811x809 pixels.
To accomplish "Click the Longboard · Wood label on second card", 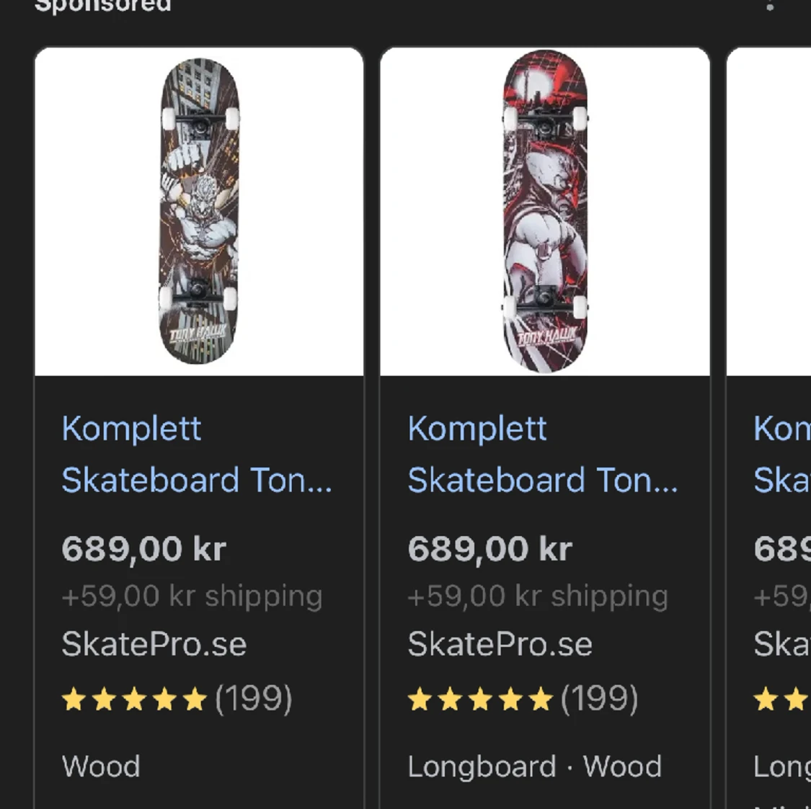I will [535, 766].
